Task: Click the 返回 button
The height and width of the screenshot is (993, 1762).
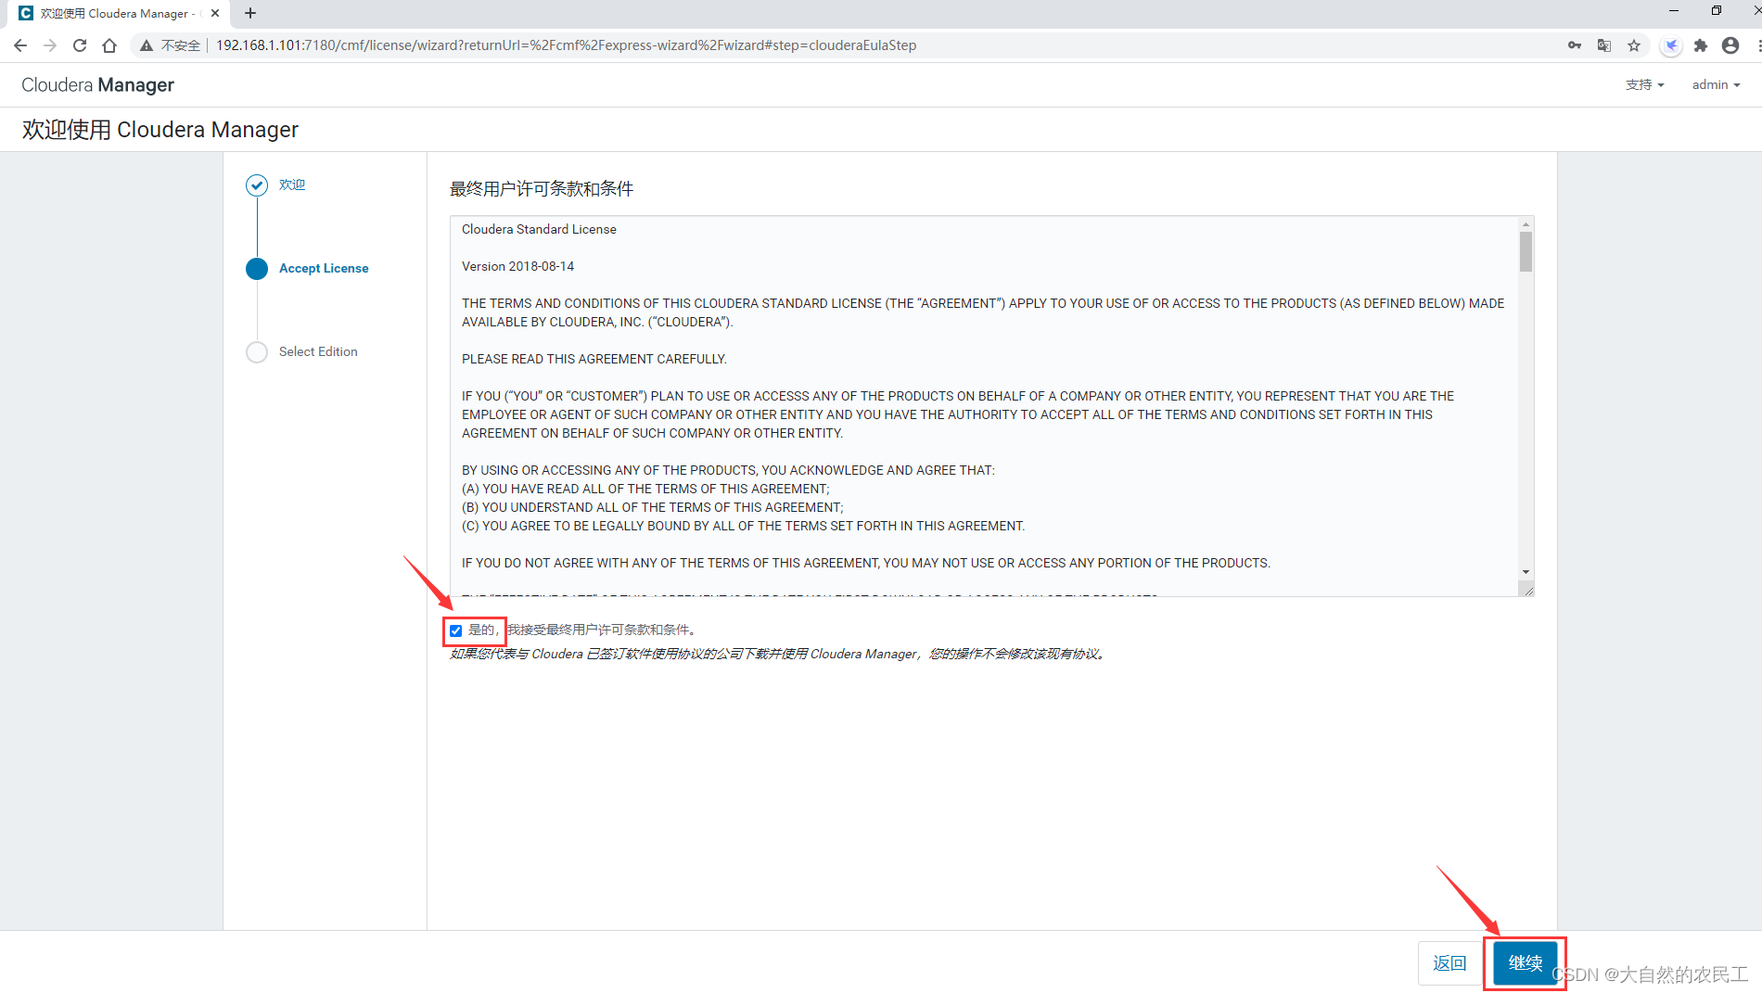Action: (x=1449, y=963)
